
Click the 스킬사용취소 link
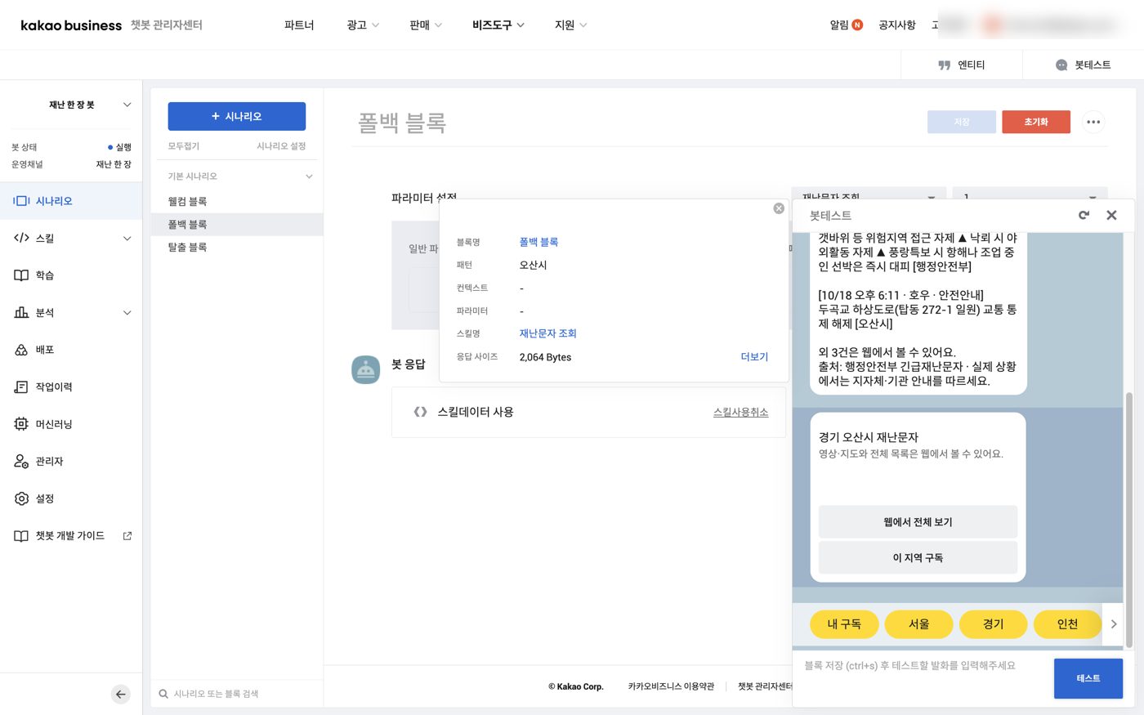point(740,413)
